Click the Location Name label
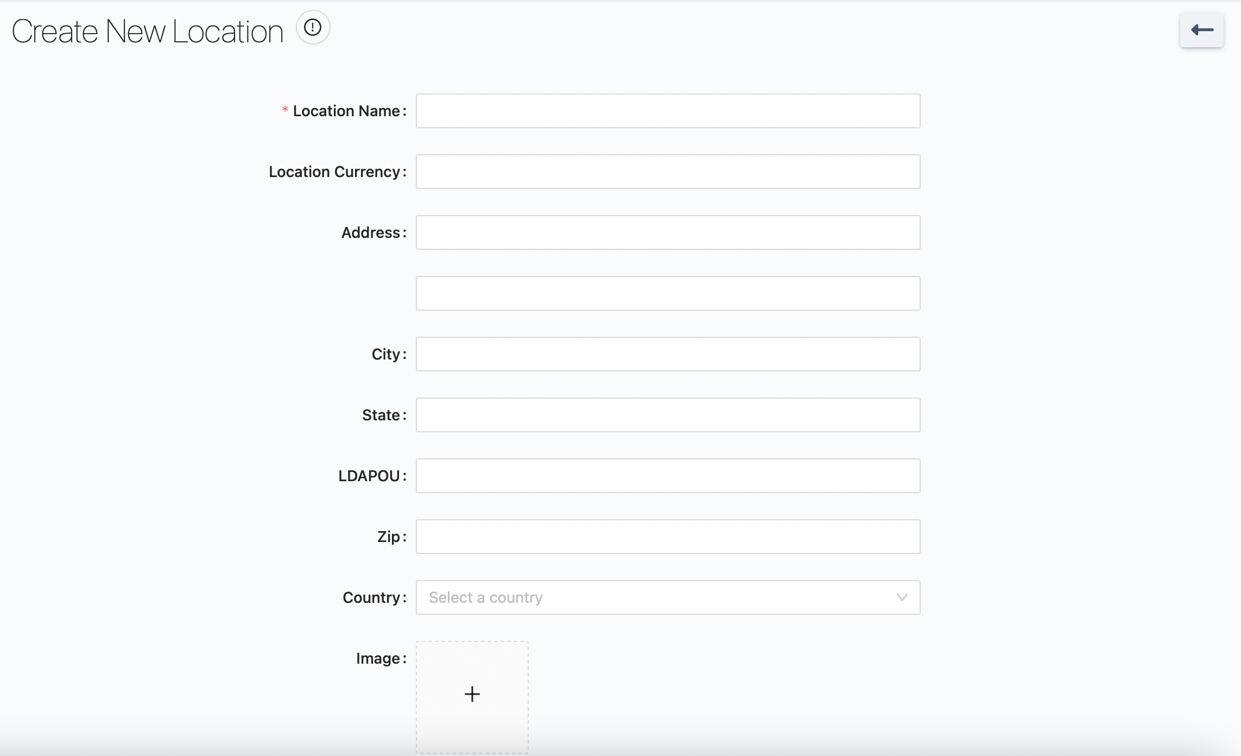Viewport: 1241px width, 756px height. click(x=346, y=111)
